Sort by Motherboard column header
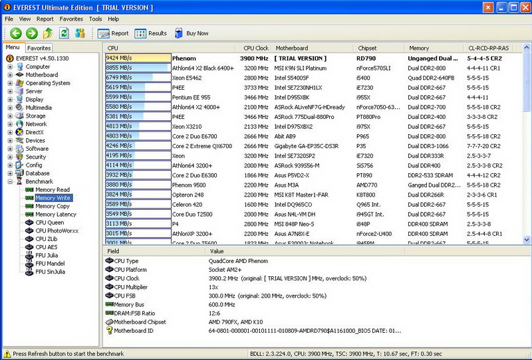Screen dimensions: 532x360 coord(312,48)
